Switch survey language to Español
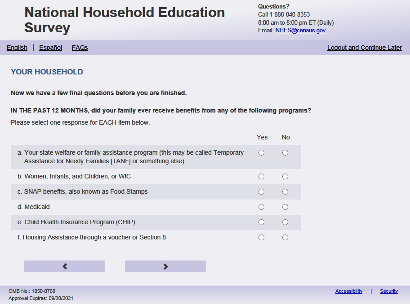 pyautogui.click(x=50, y=48)
